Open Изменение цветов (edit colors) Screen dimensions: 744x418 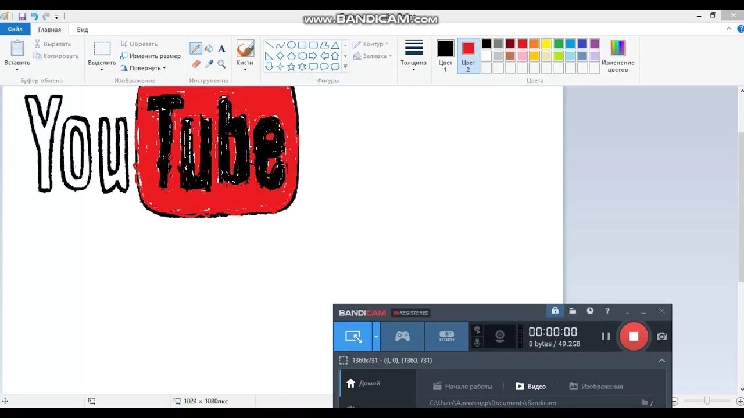[x=617, y=56]
